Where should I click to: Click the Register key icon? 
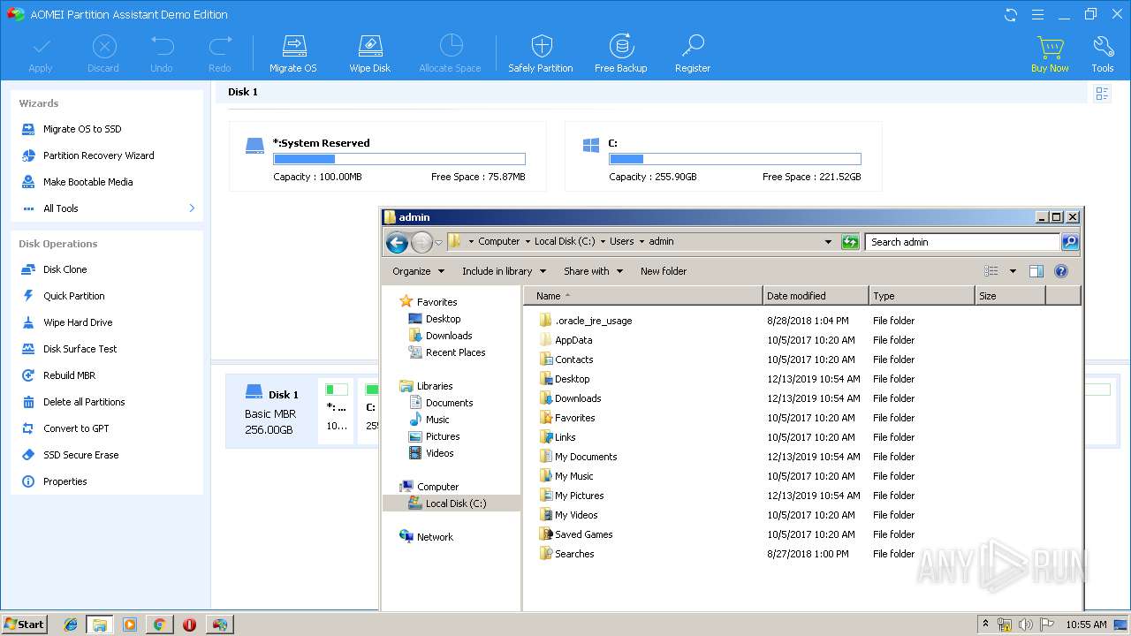pyautogui.click(x=693, y=54)
